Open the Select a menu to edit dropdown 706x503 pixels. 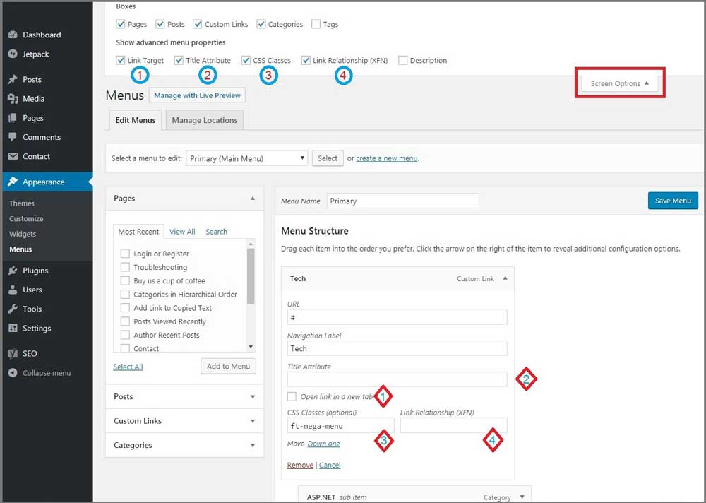(246, 158)
